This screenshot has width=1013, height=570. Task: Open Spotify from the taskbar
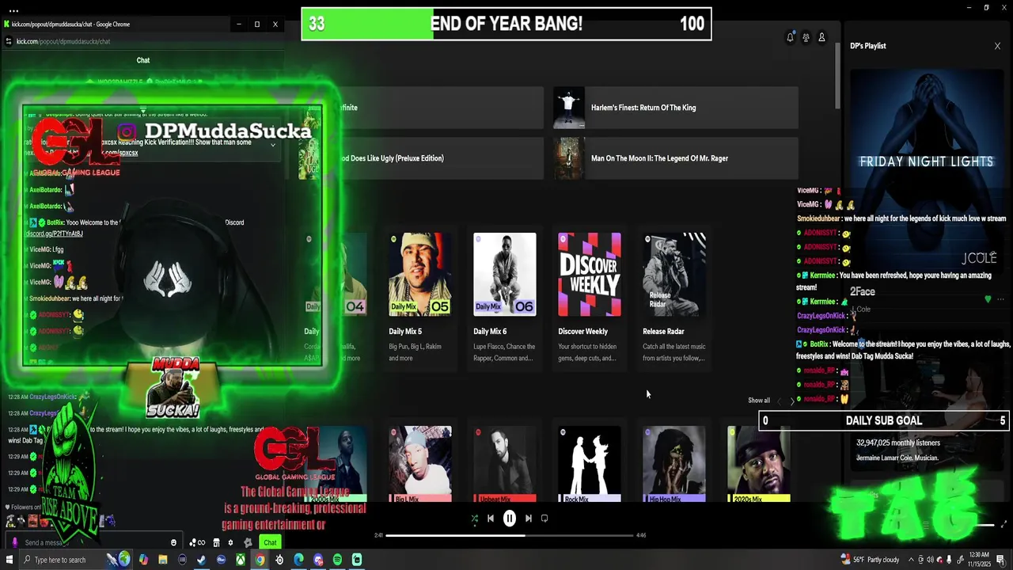(337, 560)
